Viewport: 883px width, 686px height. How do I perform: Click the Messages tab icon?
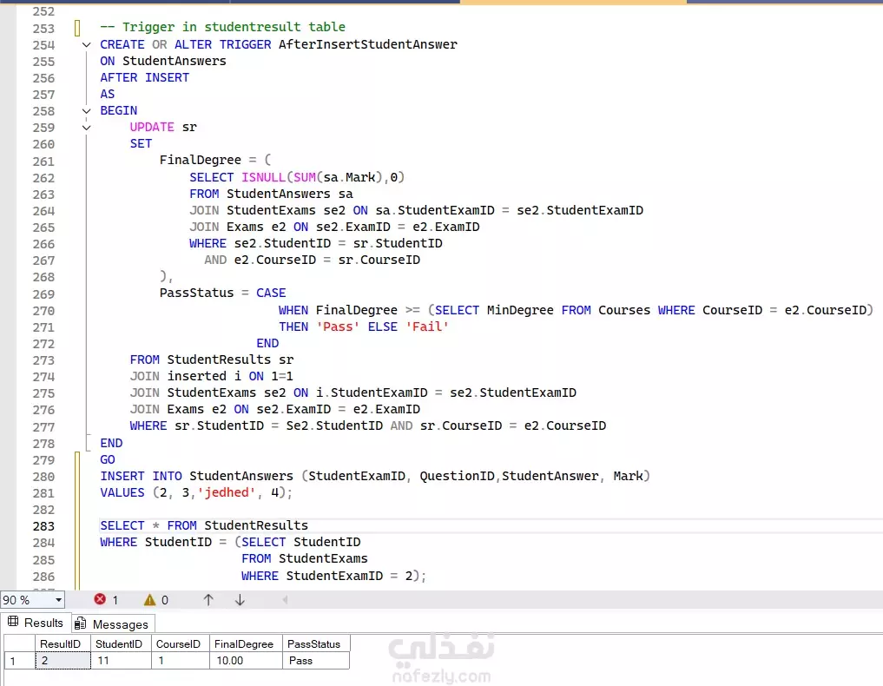81,623
